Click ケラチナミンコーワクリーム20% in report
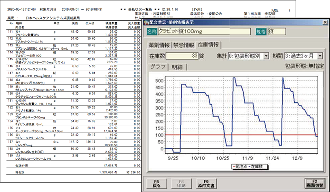This screenshot has width=330, height=192. pyautogui.click(x=36, y=97)
